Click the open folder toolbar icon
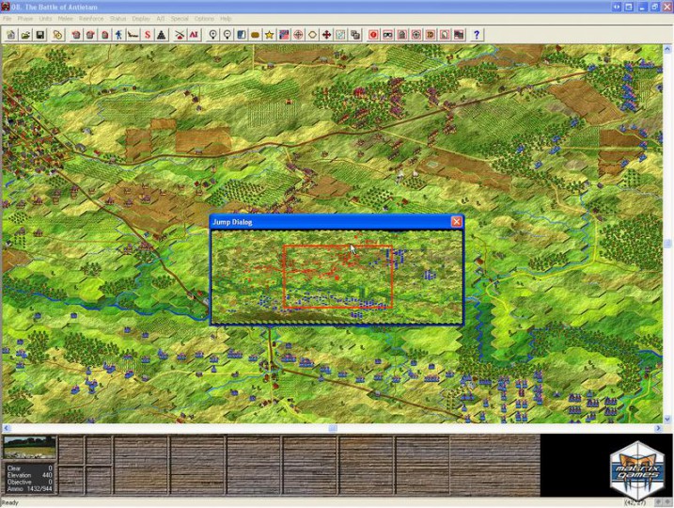674x508 pixels. [x=25, y=35]
